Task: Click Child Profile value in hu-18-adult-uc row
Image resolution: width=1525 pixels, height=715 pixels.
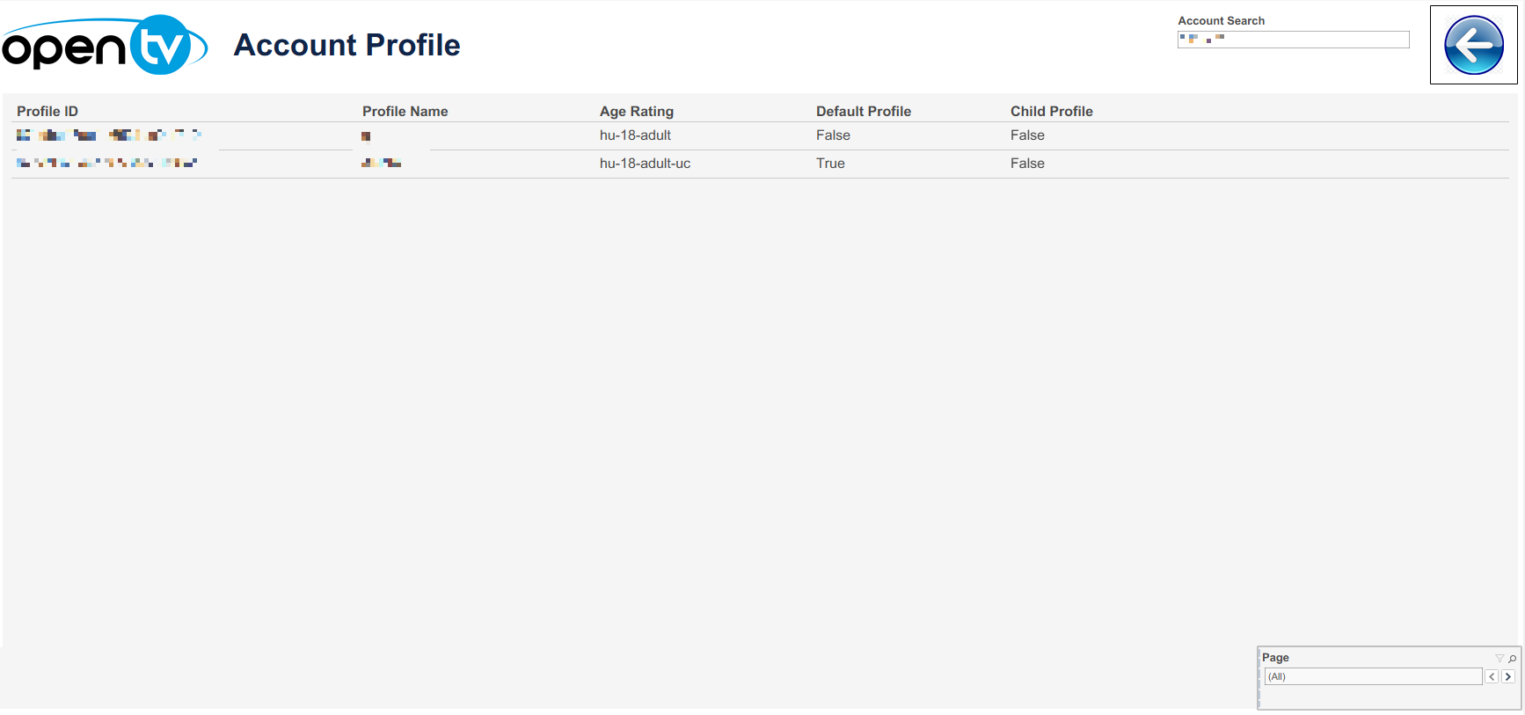Action: click(1027, 164)
